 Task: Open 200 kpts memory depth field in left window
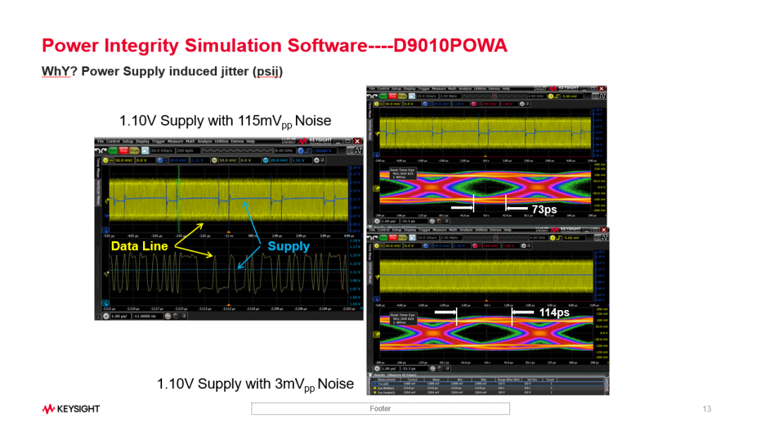pos(188,150)
